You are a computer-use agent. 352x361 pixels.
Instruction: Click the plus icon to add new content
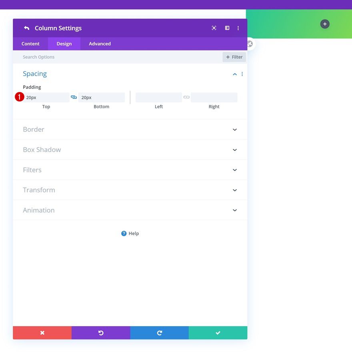[x=324, y=24]
